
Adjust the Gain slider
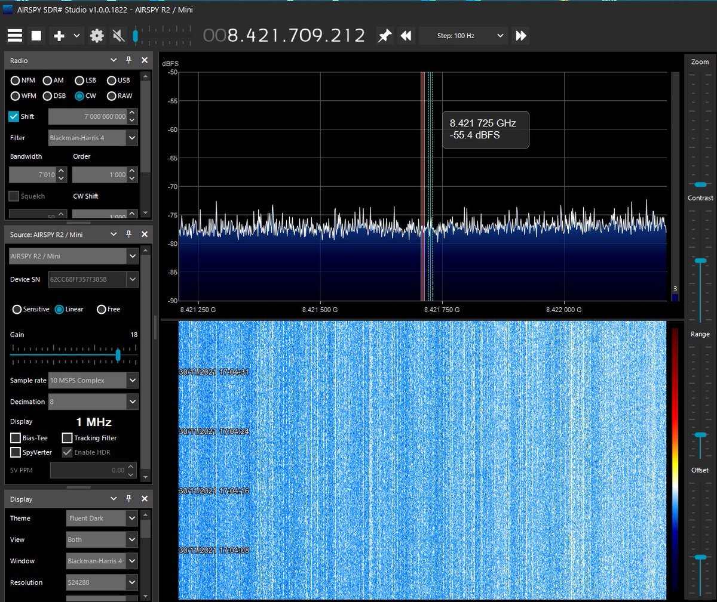pyautogui.click(x=118, y=355)
